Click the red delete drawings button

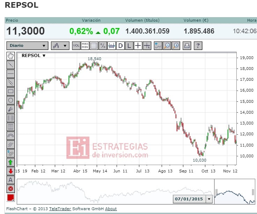click(x=11, y=189)
